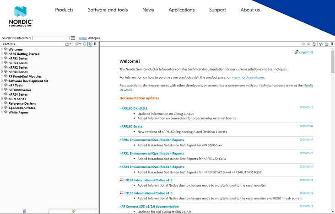Open Software and tools menu
This screenshot has height=214, width=335.
(108, 10)
